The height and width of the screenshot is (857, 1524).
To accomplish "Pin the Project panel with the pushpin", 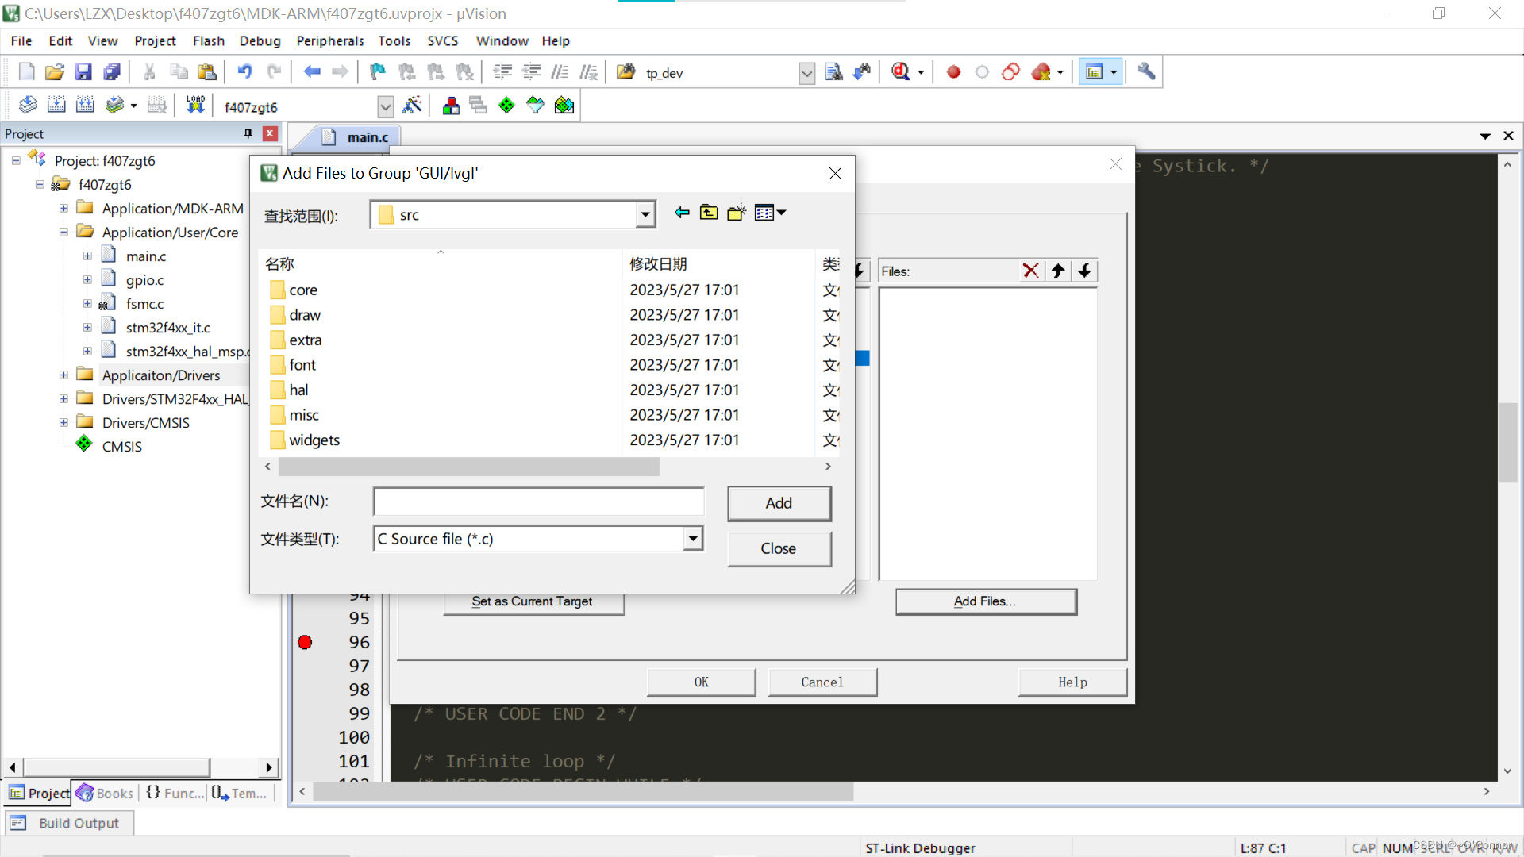I will pos(248,133).
